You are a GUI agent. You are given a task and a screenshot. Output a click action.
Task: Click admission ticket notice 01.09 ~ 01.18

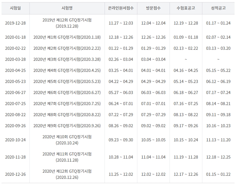[186, 37]
